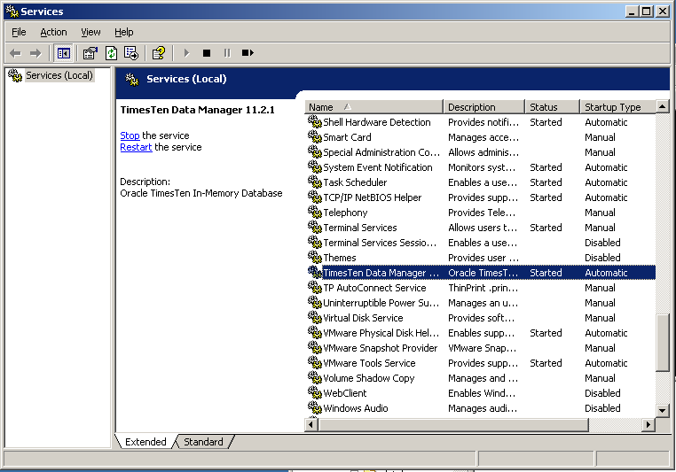Click gear icon of TimesTen Data Manager

point(315,273)
